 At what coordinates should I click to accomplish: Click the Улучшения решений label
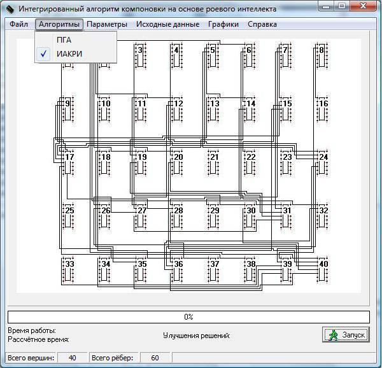point(197,336)
